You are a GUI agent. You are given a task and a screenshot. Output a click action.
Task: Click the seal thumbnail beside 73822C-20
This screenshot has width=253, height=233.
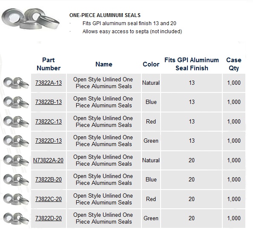pyautogui.click(x=16, y=199)
